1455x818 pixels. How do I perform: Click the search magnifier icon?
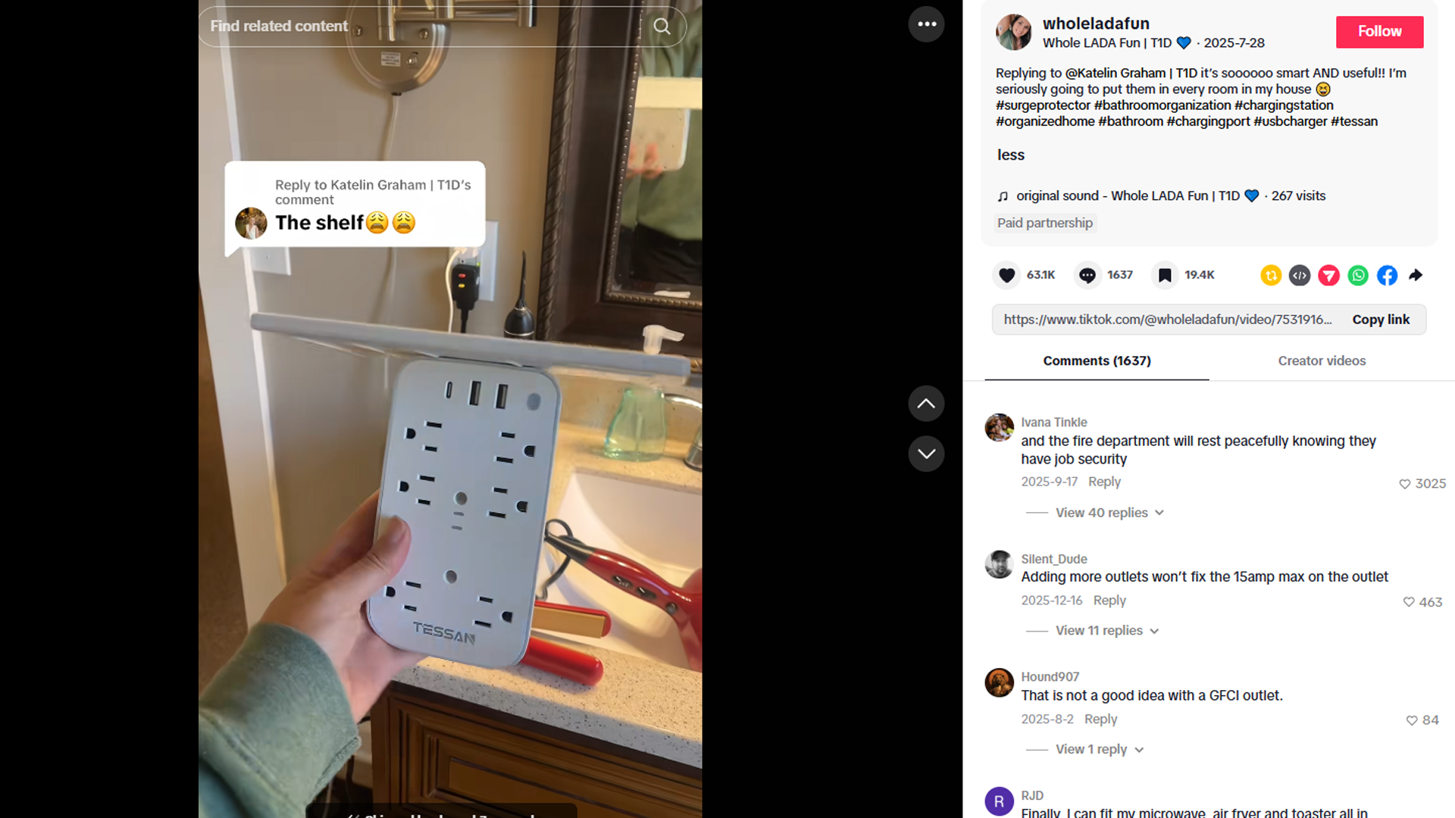click(662, 27)
